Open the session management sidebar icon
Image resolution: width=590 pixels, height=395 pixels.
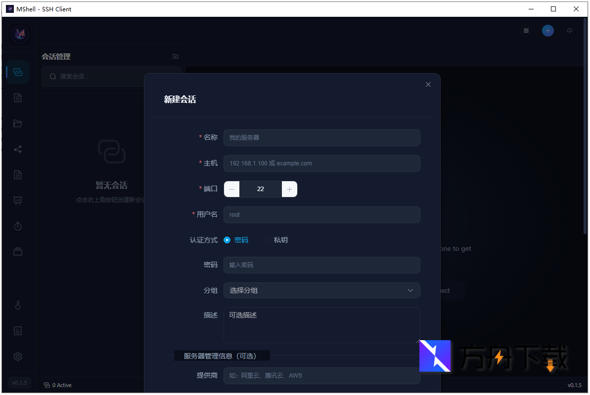click(x=18, y=72)
